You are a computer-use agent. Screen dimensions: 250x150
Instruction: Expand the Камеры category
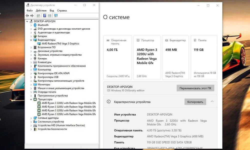[31, 59]
